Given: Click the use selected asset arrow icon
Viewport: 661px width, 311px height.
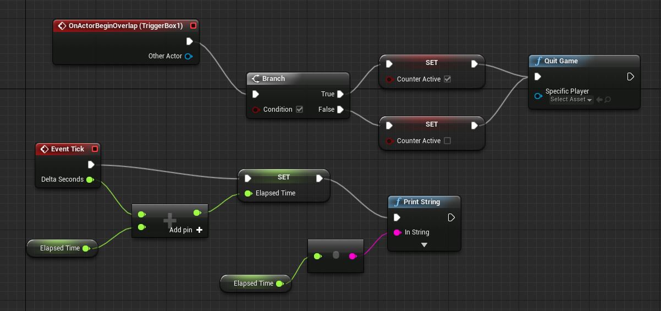Looking at the screenshot, I should [599, 100].
